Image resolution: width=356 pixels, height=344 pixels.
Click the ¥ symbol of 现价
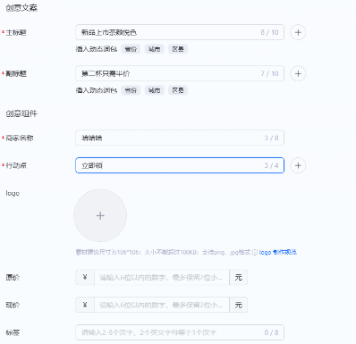click(85, 305)
